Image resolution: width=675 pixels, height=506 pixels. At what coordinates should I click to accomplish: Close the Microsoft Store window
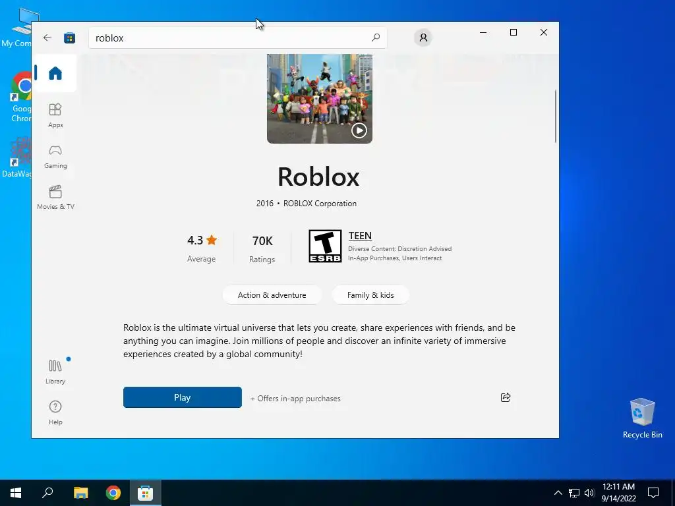544,32
